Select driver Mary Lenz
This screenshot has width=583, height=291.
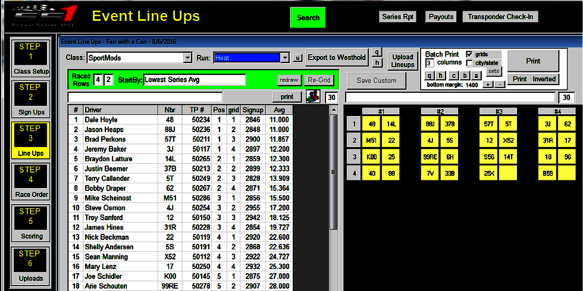pos(180,267)
